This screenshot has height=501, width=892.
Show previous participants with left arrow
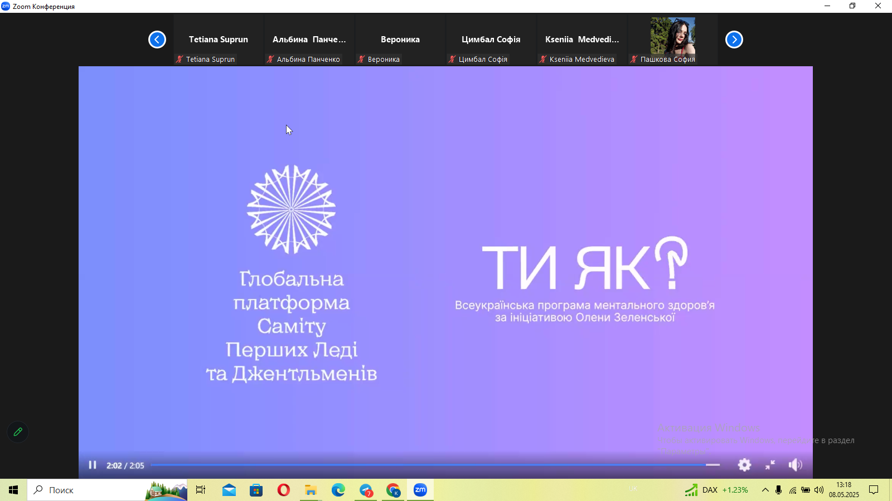coord(157,40)
